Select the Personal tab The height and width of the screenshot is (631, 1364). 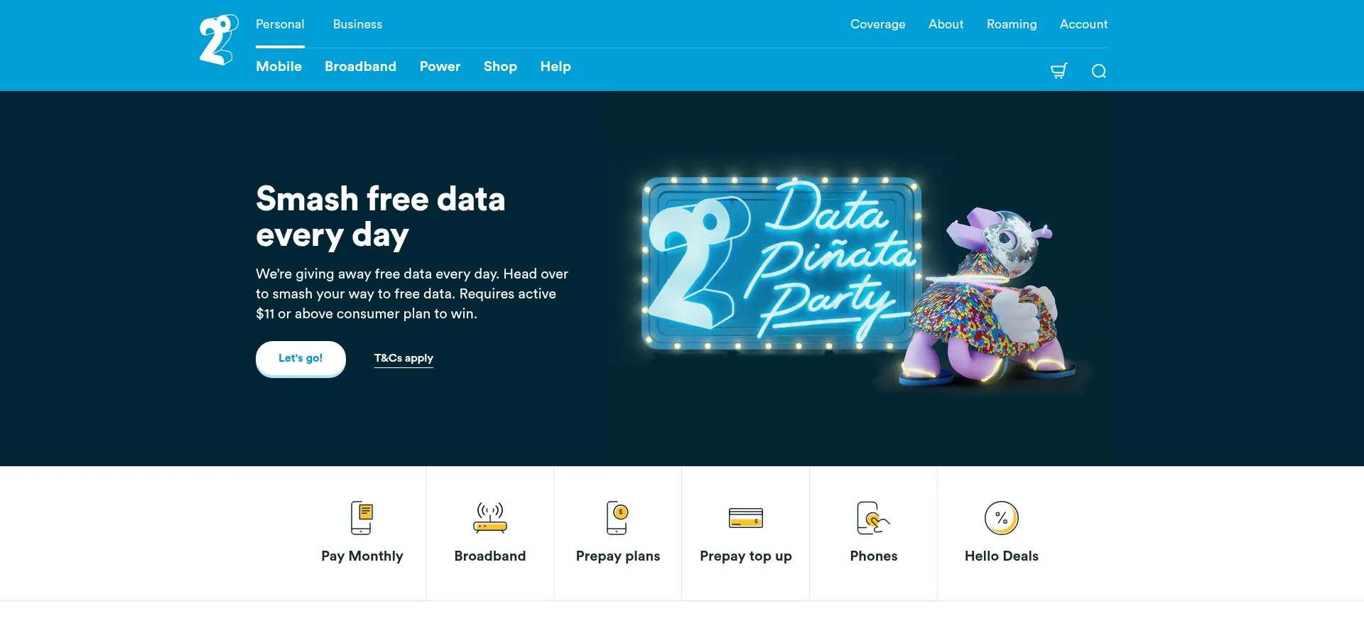tap(280, 24)
